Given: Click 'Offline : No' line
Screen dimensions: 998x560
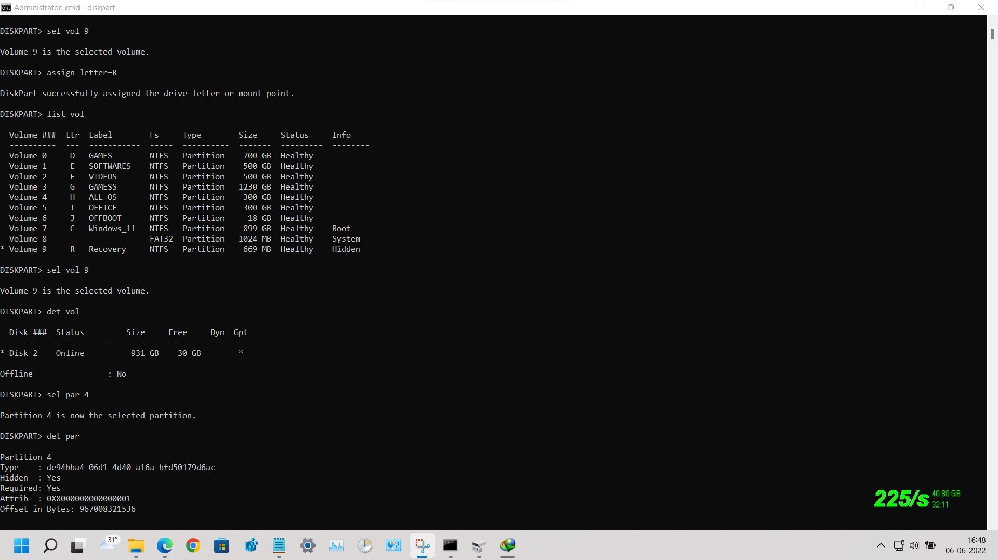Looking at the screenshot, I should click(63, 374).
